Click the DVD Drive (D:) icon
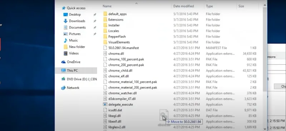 [64, 79]
